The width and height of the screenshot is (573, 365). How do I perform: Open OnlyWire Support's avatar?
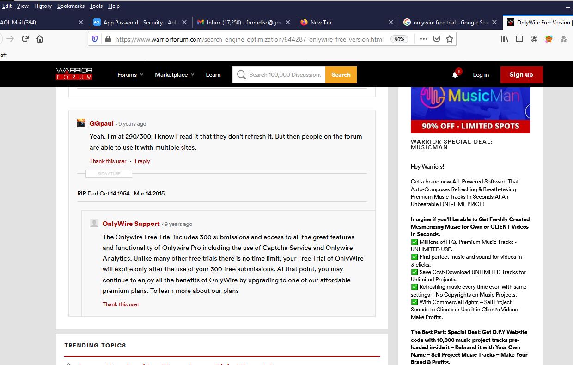point(94,223)
